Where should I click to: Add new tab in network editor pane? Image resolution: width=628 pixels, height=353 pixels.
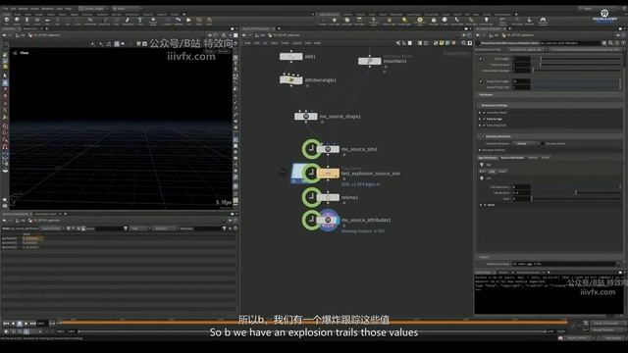[279, 28]
